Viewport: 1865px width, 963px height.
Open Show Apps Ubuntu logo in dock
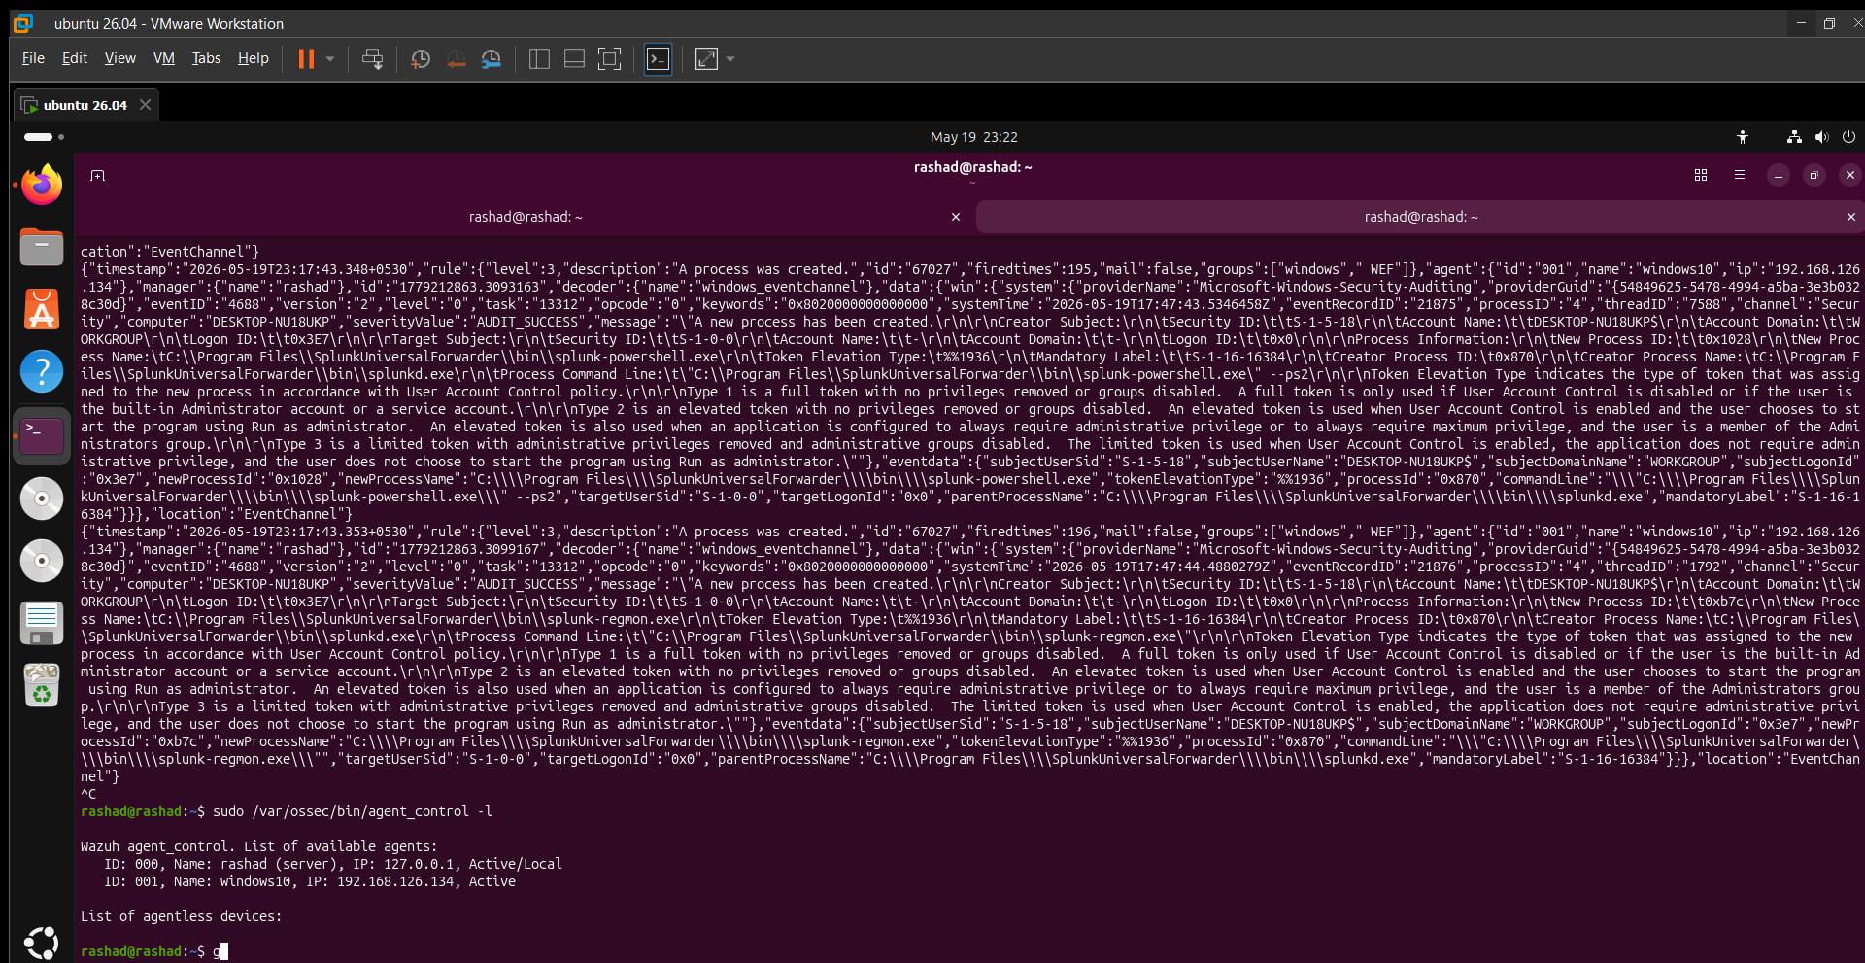(x=42, y=942)
